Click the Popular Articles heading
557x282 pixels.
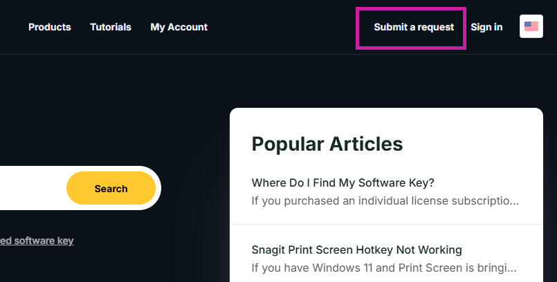tap(327, 144)
